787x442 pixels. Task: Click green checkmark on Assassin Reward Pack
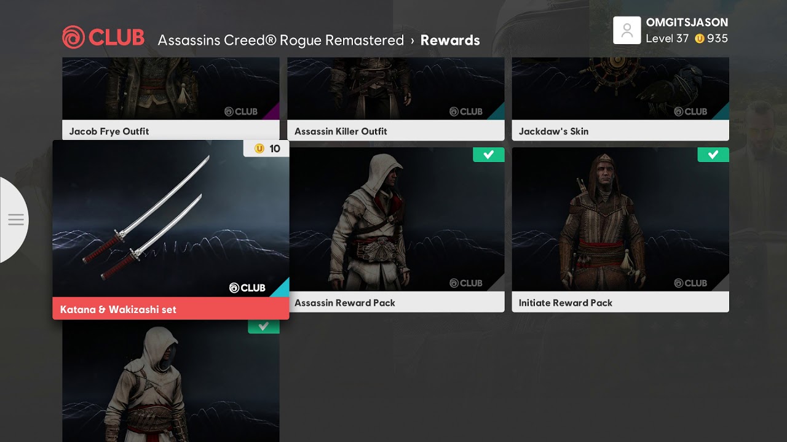488,155
